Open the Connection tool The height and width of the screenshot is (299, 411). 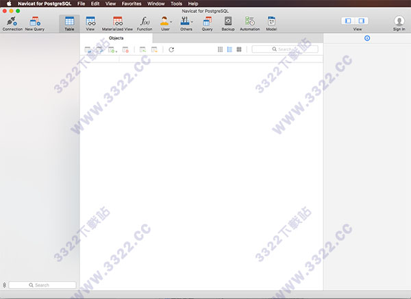12,23
